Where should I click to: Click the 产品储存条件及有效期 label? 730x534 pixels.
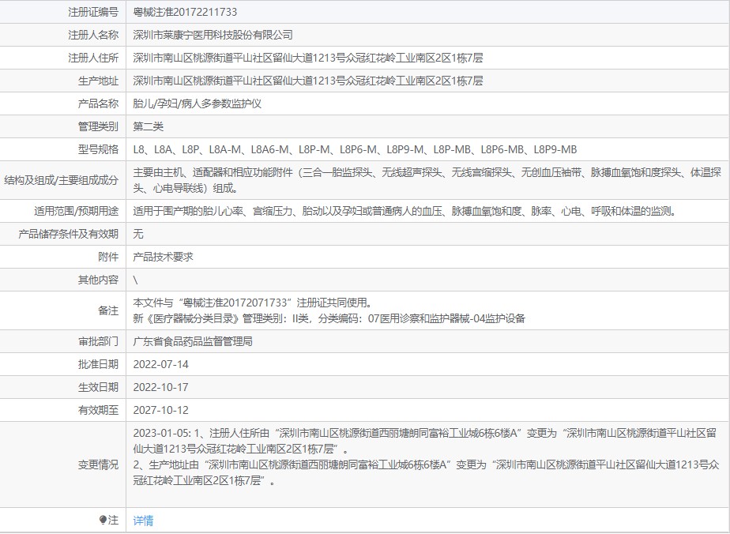pyautogui.click(x=69, y=234)
